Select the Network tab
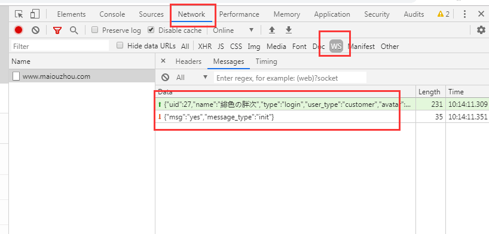Viewport: 489px width, 234px height. click(191, 14)
